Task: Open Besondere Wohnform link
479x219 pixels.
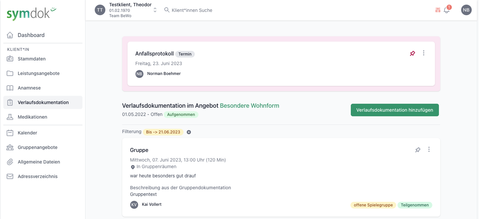Action: pyautogui.click(x=249, y=106)
